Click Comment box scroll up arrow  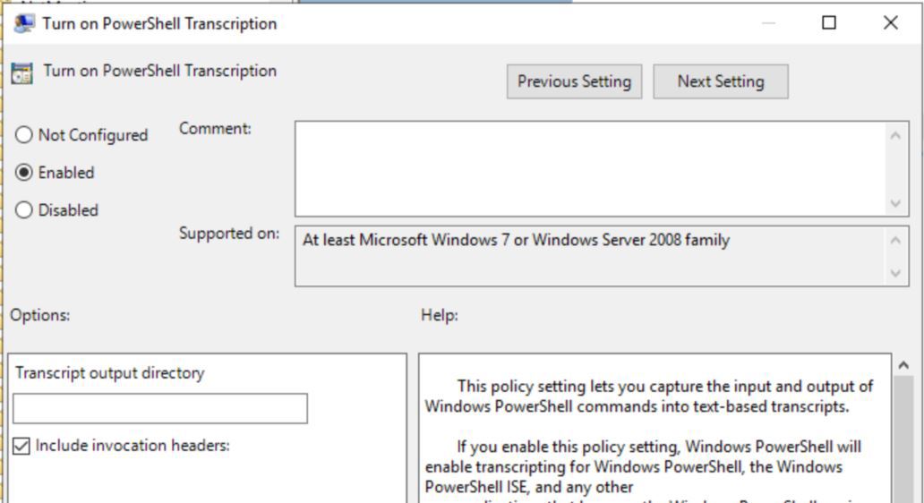(x=895, y=136)
